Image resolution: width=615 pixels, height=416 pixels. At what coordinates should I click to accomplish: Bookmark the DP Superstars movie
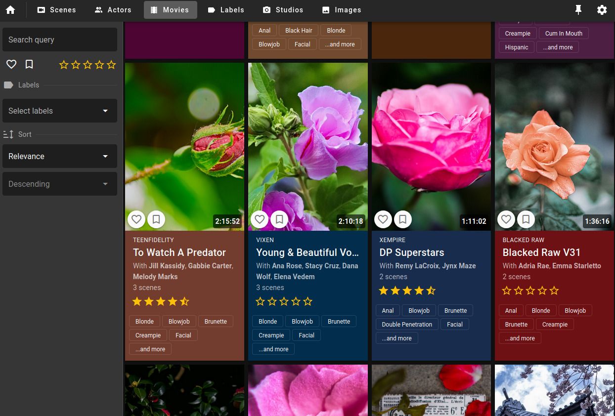pyautogui.click(x=402, y=219)
